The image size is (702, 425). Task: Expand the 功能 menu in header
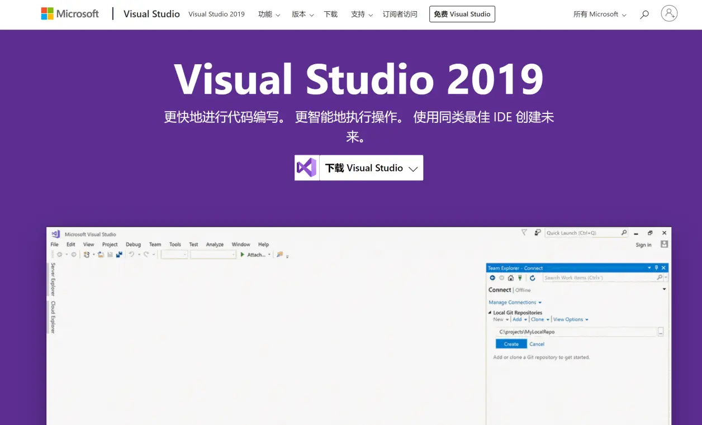pos(269,15)
